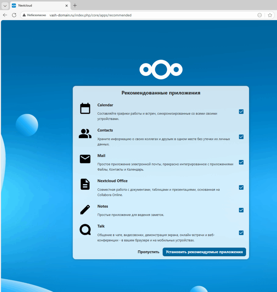This screenshot has height=292, width=277.
Task: Click the Небезопасно site info label
Action: [36, 15]
